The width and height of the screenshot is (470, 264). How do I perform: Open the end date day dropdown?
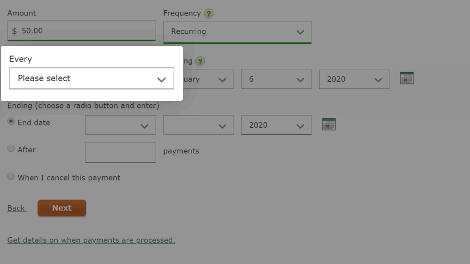pos(198,125)
